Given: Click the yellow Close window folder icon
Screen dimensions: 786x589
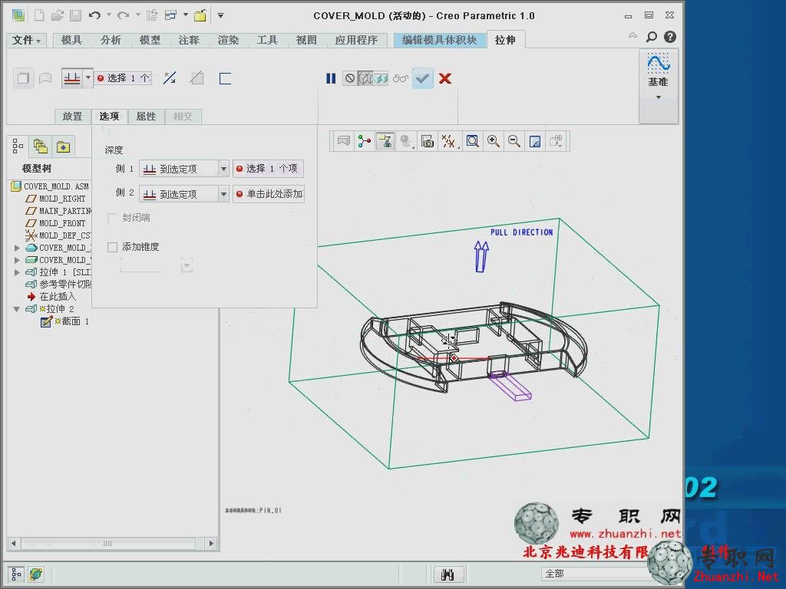Looking at the screenshot, I should coord(200,15).
